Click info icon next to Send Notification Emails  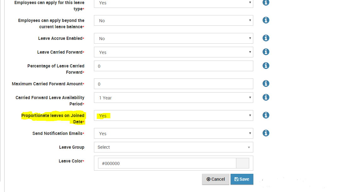(x=266, y=133)
